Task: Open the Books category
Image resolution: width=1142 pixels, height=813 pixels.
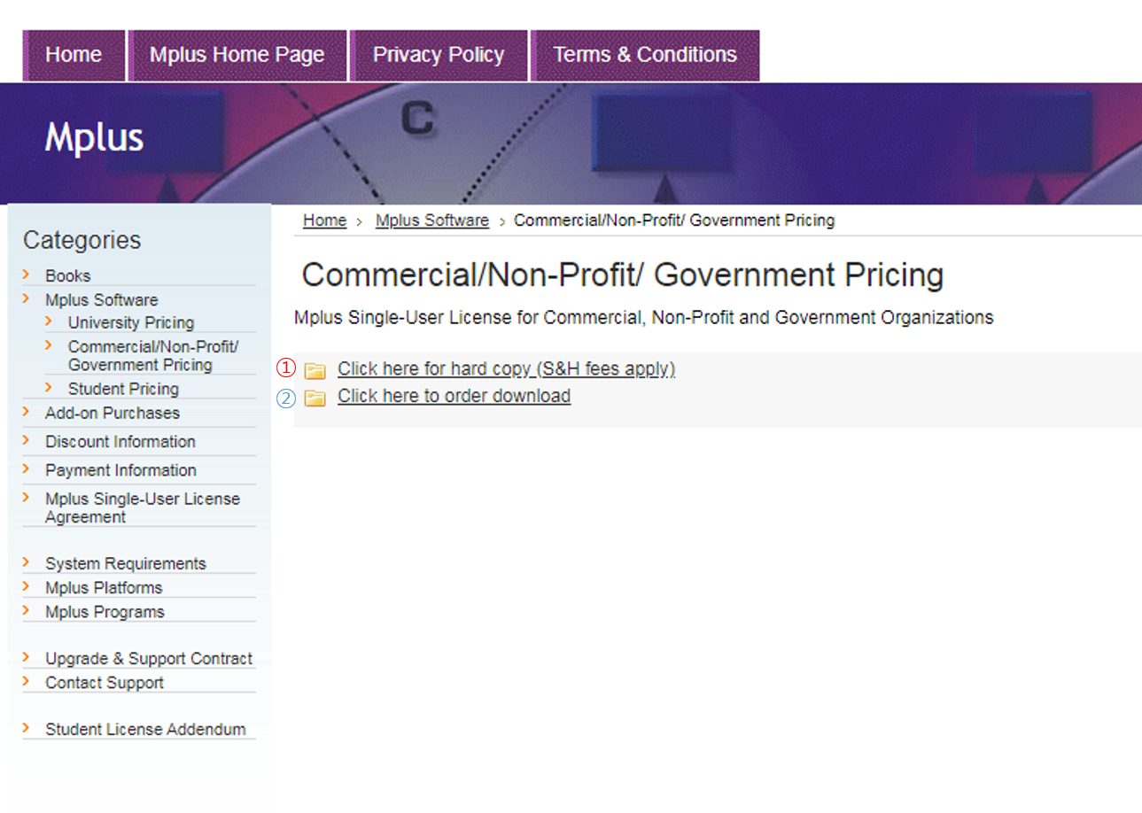Action: pyautogui.click(x=68, y=275)
